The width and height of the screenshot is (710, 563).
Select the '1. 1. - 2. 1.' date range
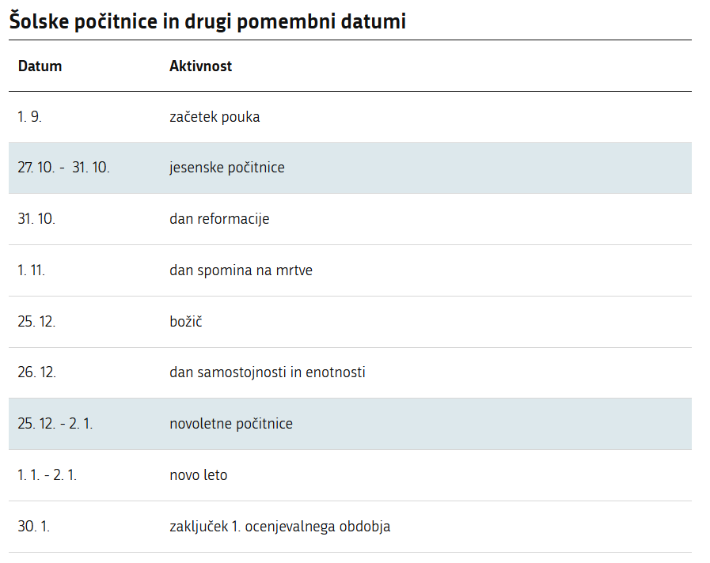pos(47,475)
